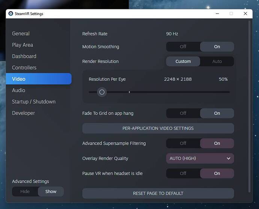Click the chevron arrow of Overlay Render Quality
Image resolution: width=259 pixels, height=209 pixels.
click(229, 159)
